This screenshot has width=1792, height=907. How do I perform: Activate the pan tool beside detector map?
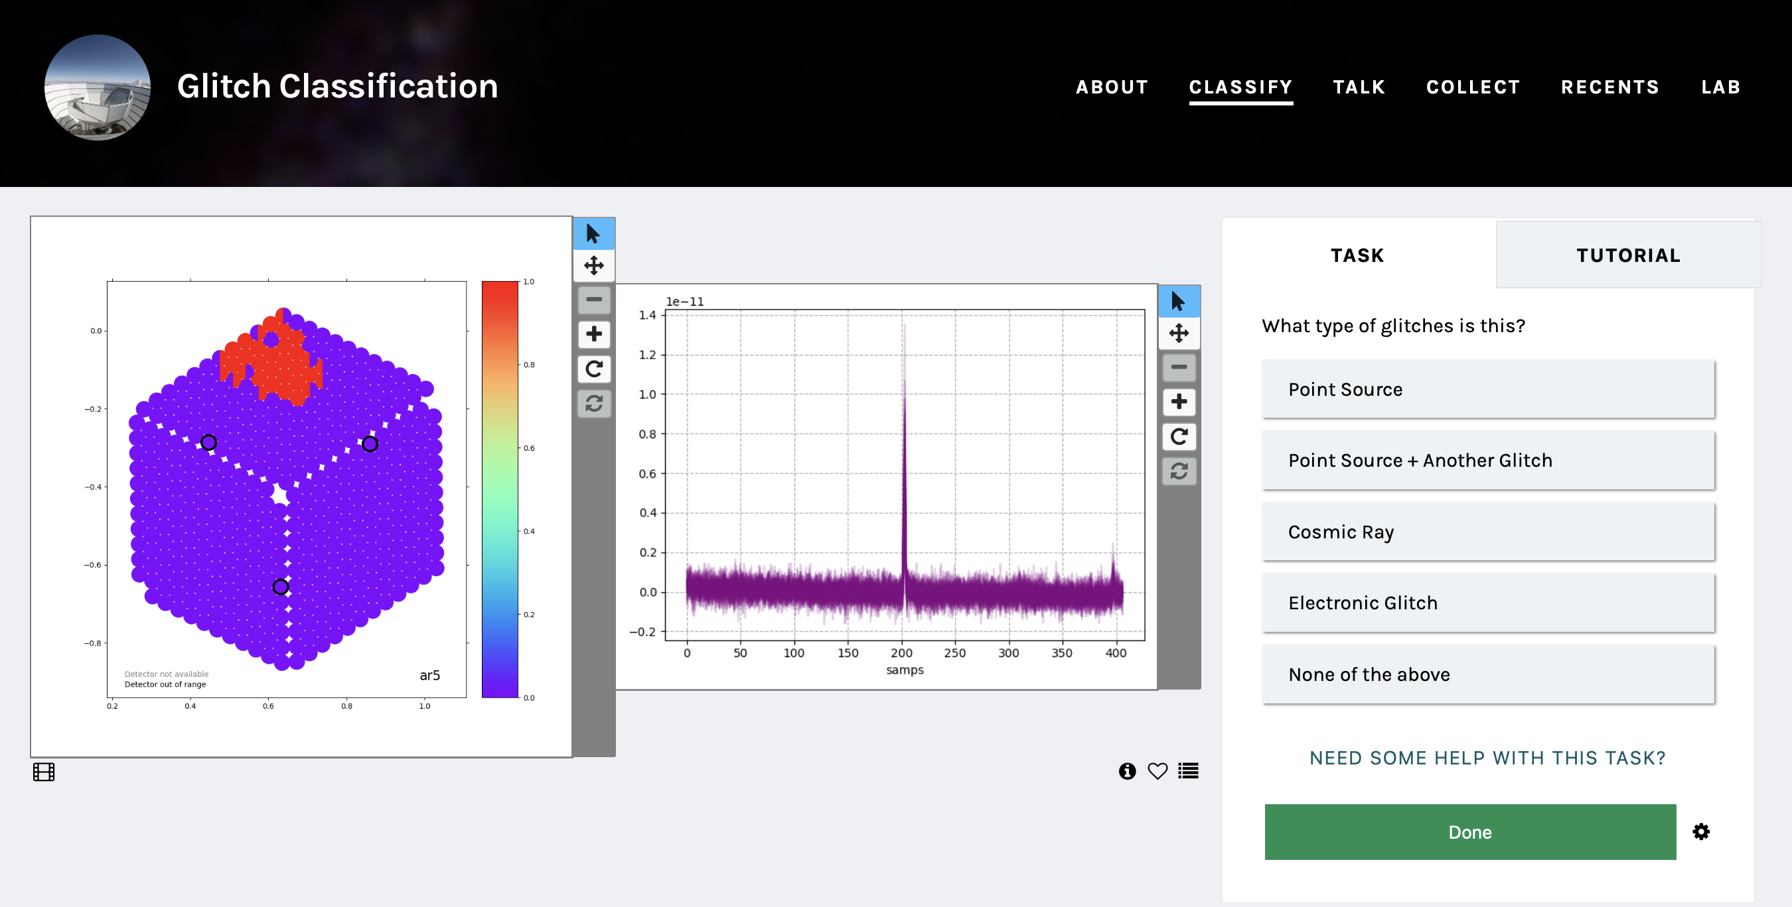click(593, 265)
